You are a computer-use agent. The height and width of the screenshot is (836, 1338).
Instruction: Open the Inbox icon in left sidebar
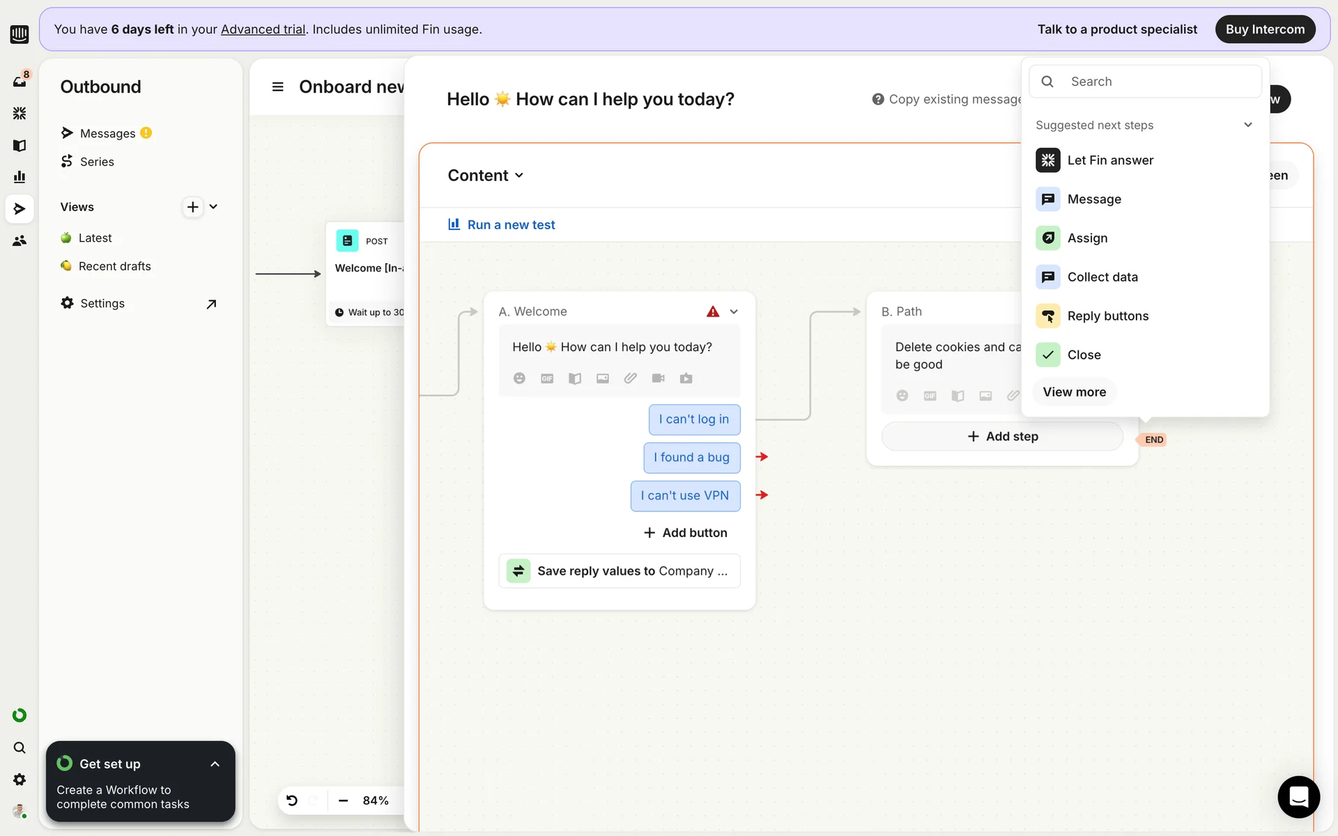(x=20, y=82)
